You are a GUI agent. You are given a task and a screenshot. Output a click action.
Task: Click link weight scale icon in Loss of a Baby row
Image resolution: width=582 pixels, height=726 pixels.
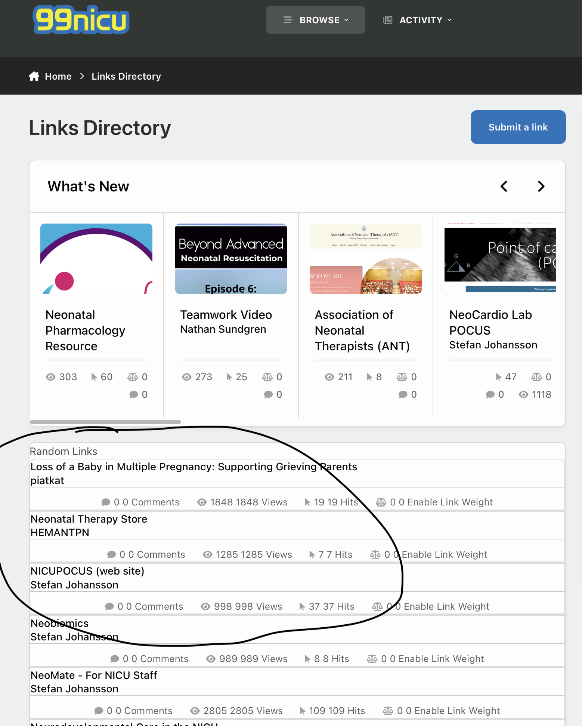click(381, 502)
